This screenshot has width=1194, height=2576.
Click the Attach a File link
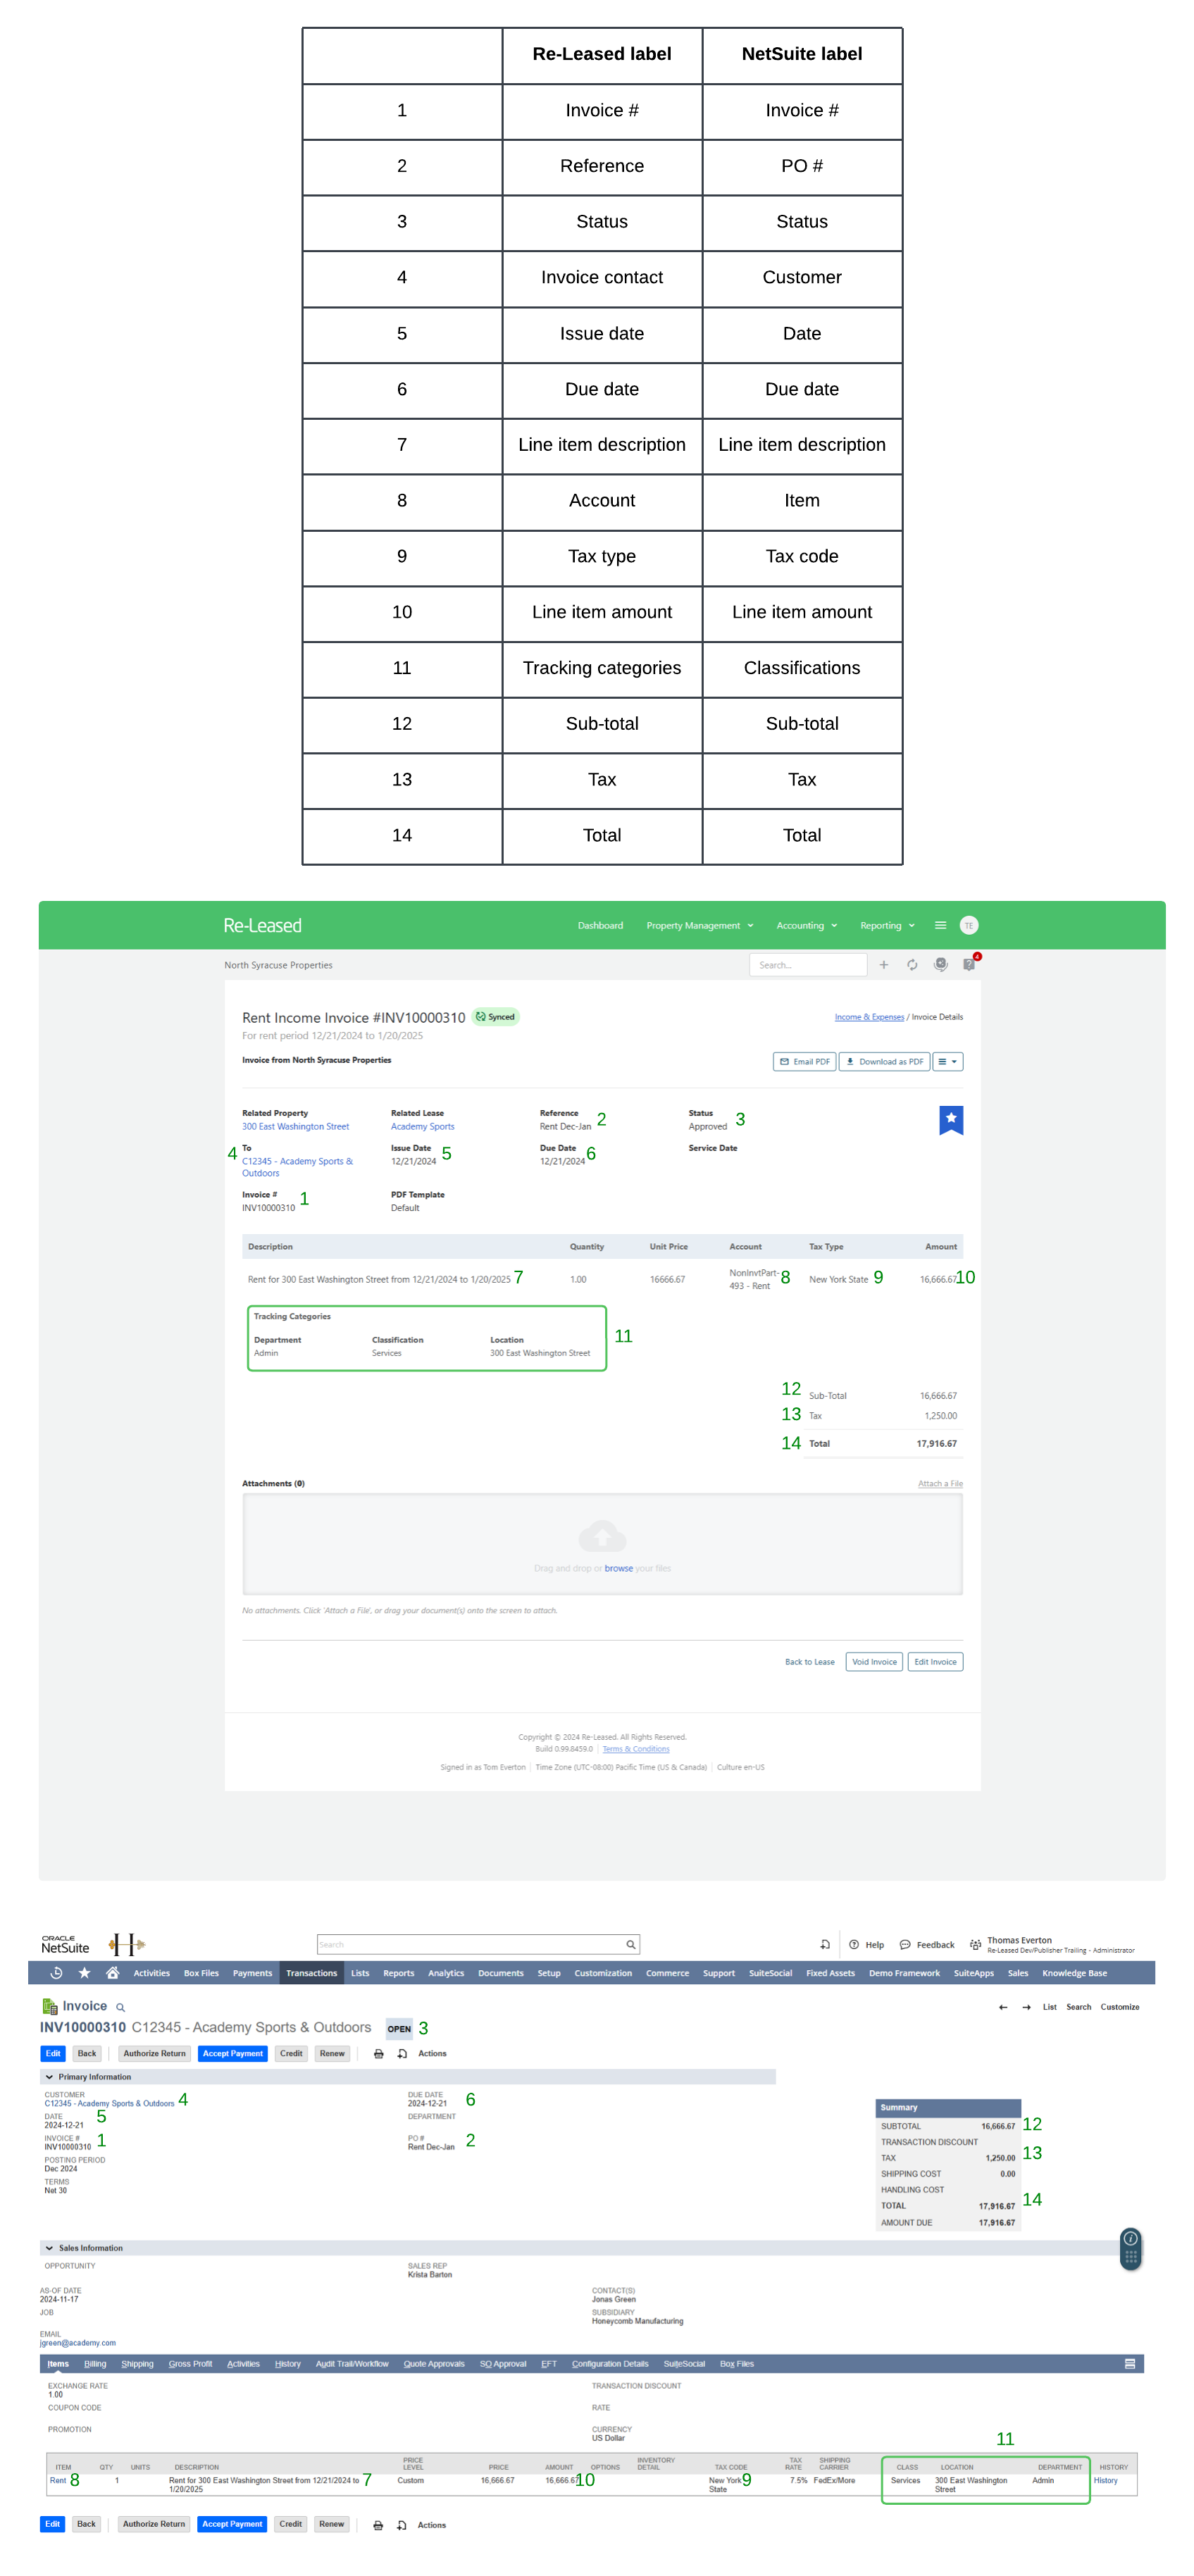(x=940, y=1484)
